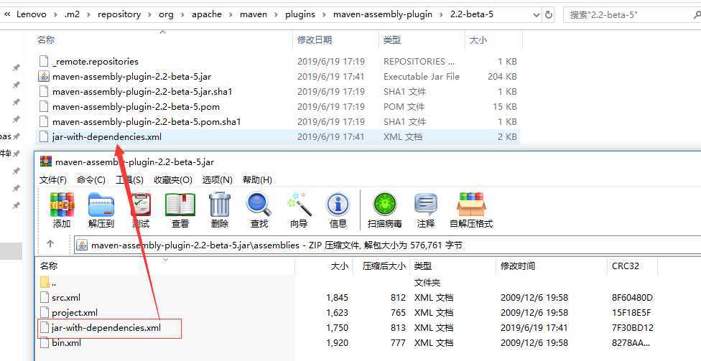Viewport: 701px width, 361px height.
Task: Navigate to the apache breadcrumb folder
Action: pos(207,14)
